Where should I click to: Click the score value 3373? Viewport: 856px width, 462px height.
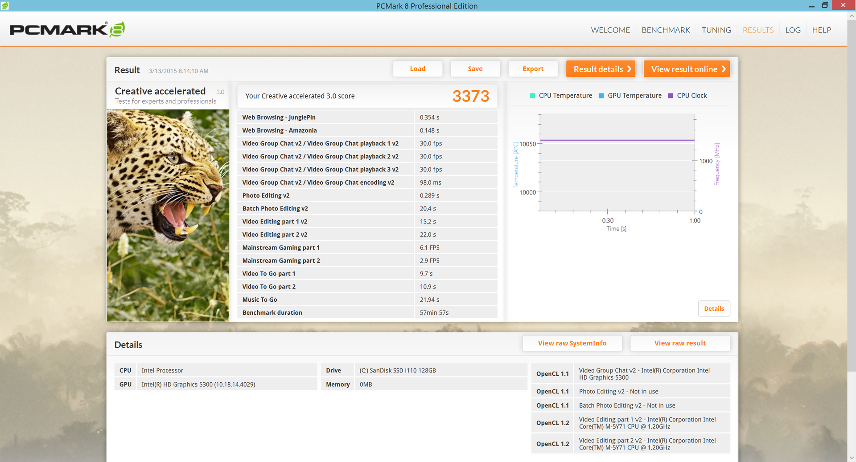pyautogui.click(x=471, y=96)
